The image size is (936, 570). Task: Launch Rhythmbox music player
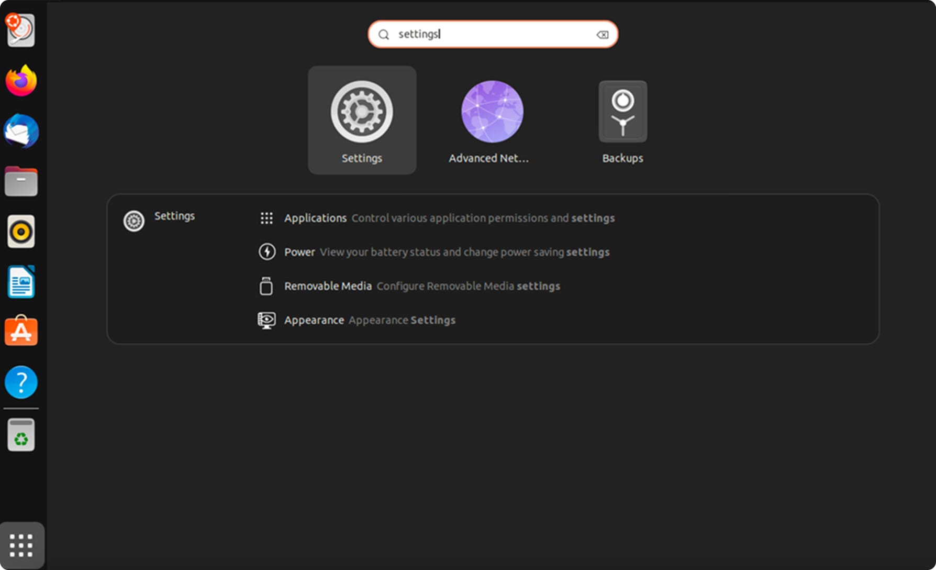pos(21,232)
